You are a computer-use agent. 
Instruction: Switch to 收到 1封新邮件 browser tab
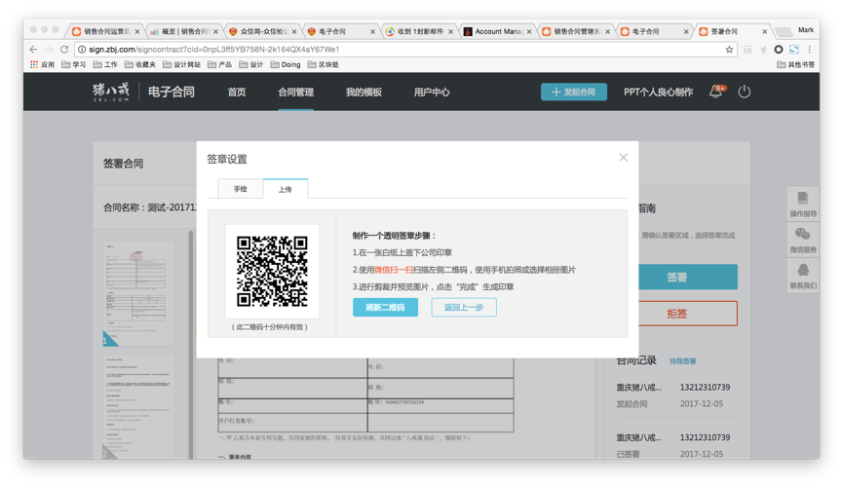pos(417,32)
